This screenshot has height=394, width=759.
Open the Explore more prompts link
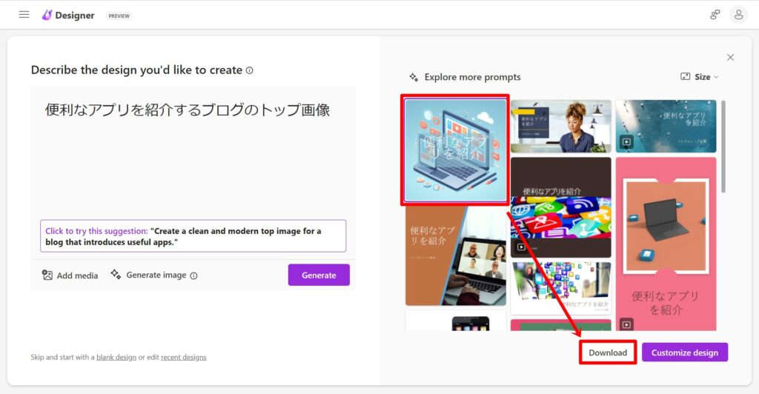coord(472,77)
